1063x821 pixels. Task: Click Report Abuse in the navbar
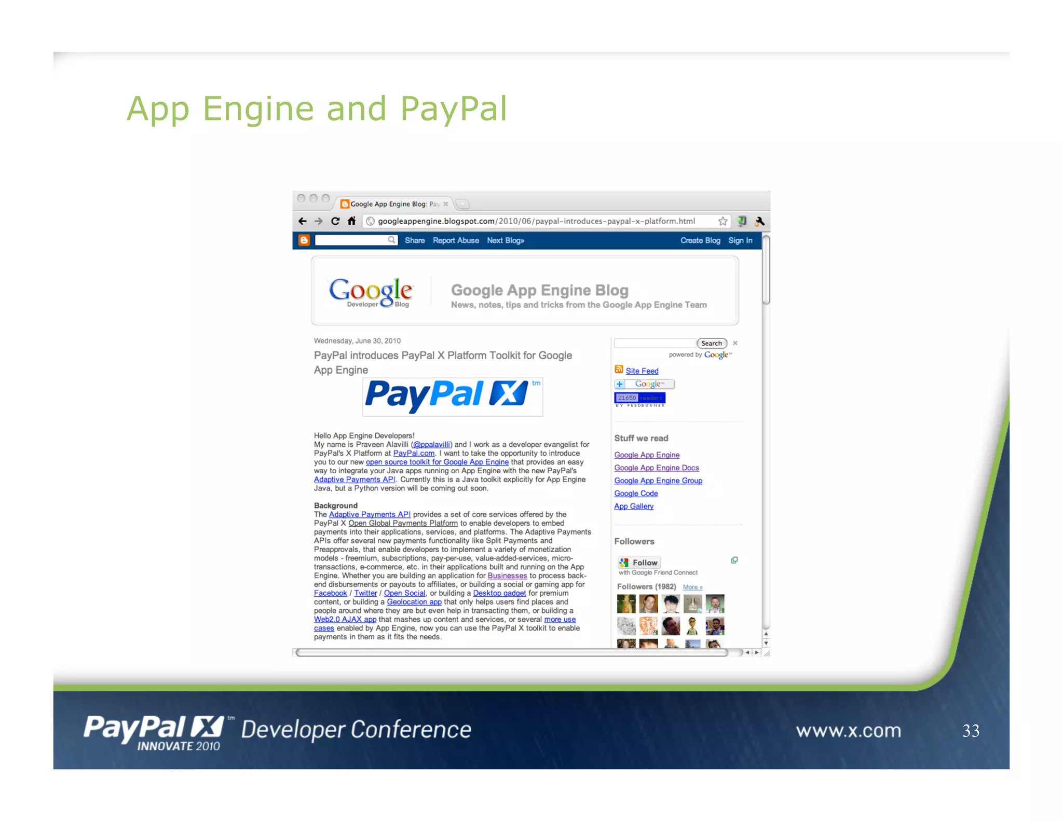tap(456, 240)
